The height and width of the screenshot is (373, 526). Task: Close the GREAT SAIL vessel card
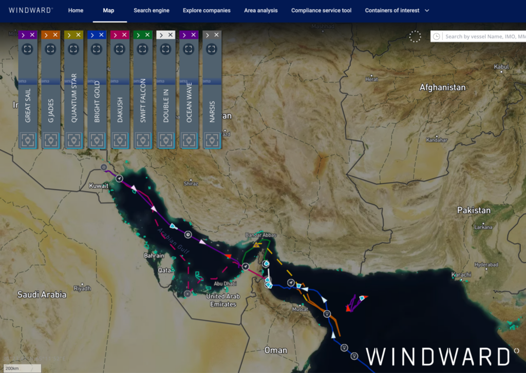[32, 35]
